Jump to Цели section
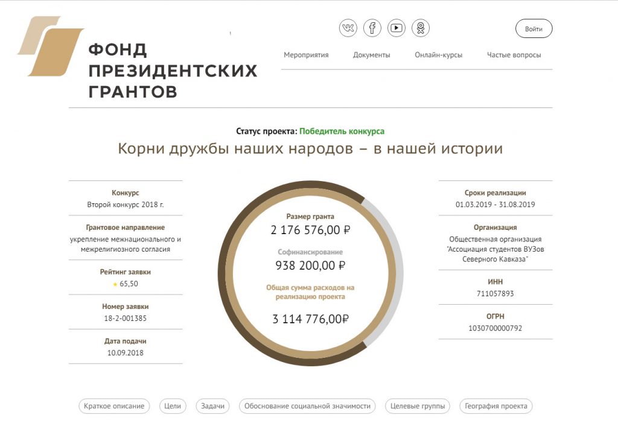The image size is (618, 435). (173, 406)
